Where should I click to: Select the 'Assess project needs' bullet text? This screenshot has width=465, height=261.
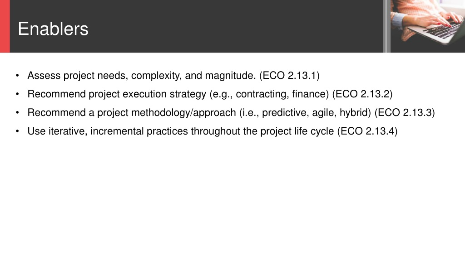[x=173, y=76]
